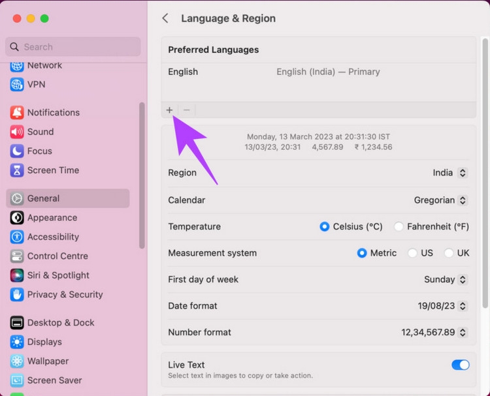The image size is (490, 396).
Task: Open the Calendar dropdown showing Gregorian
Action: (441, 200)
